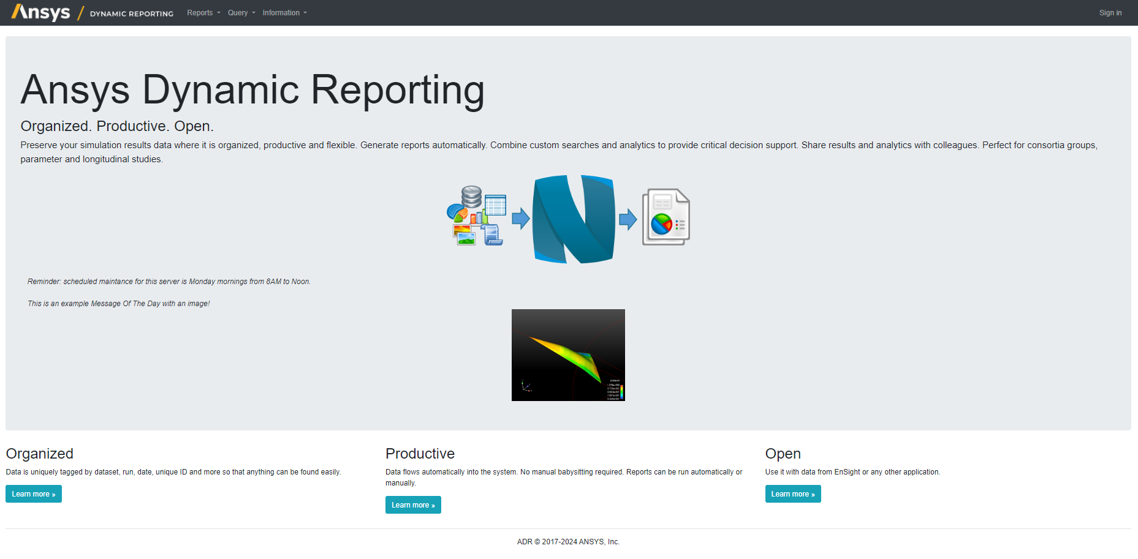Click the 'Preserve your simulation results' paragraph

[x=559, y=152]
